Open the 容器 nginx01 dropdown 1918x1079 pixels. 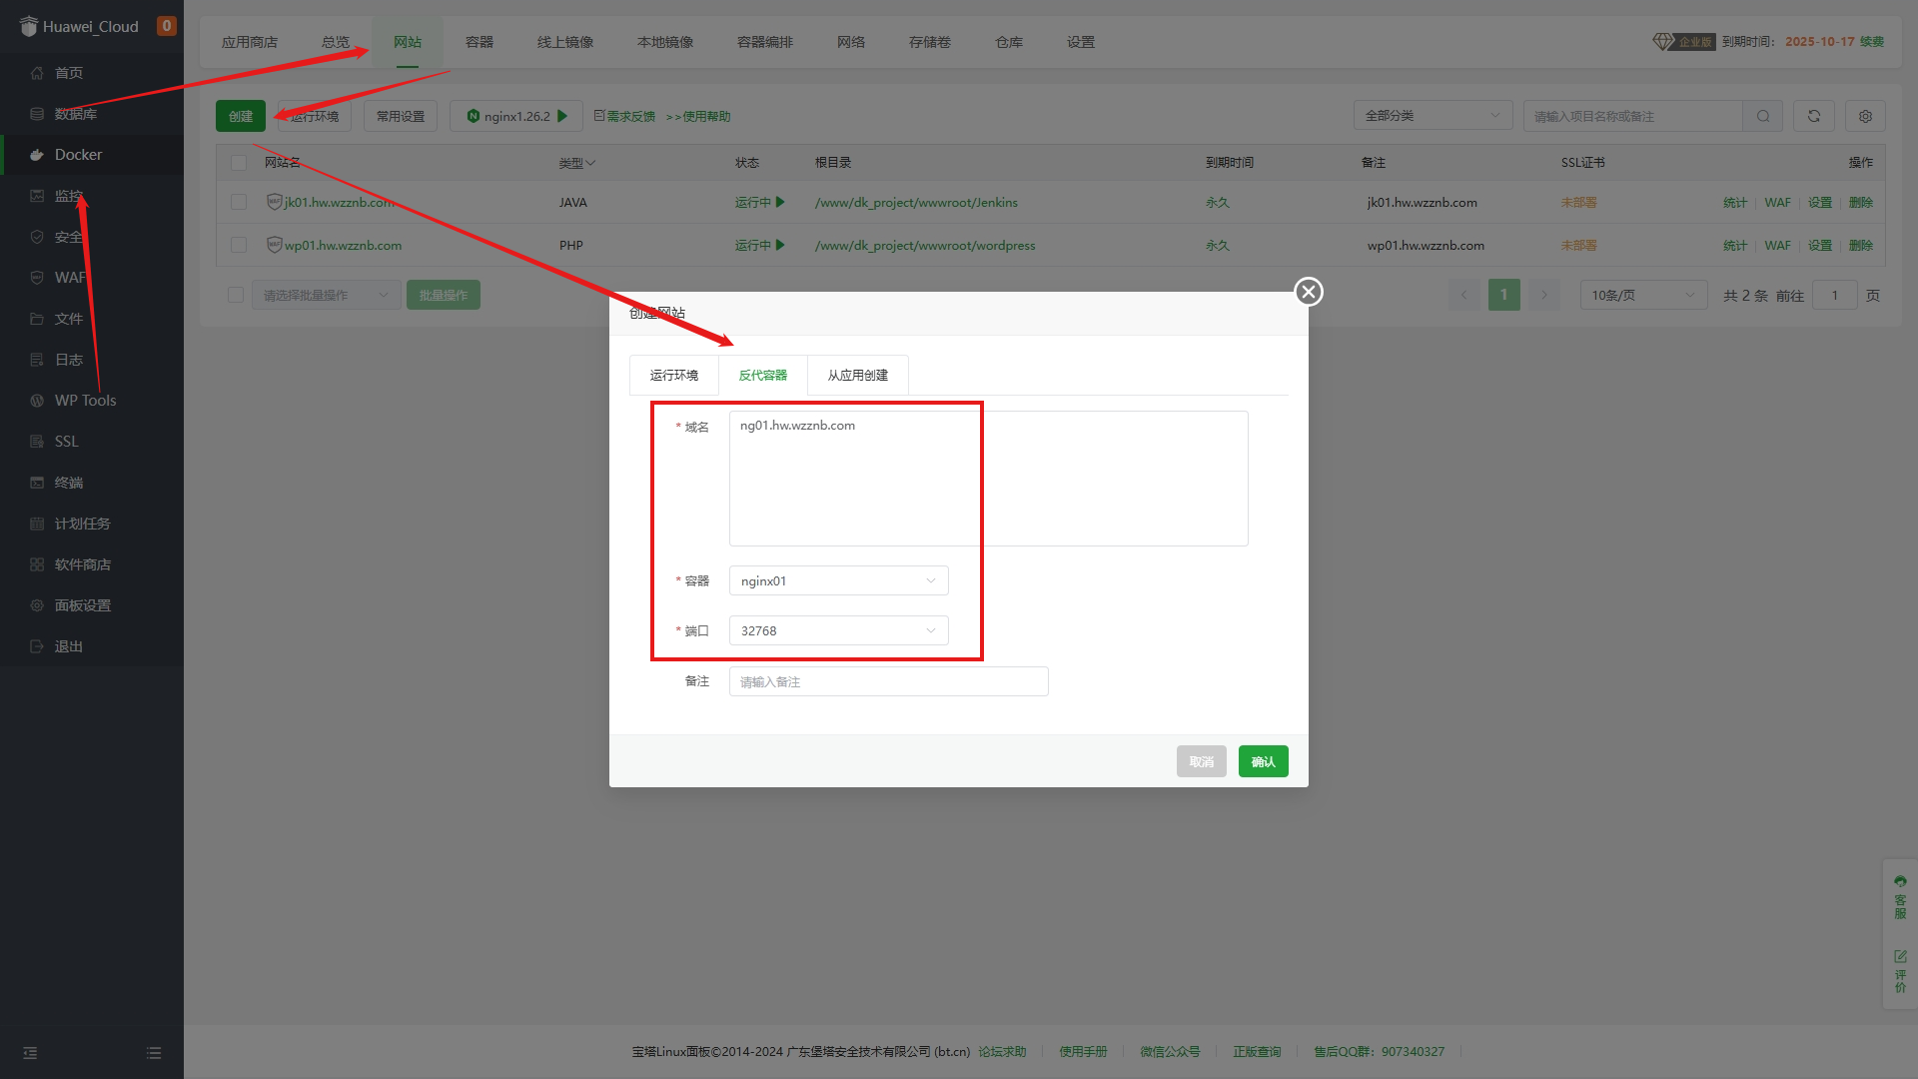tap(838, 580)
